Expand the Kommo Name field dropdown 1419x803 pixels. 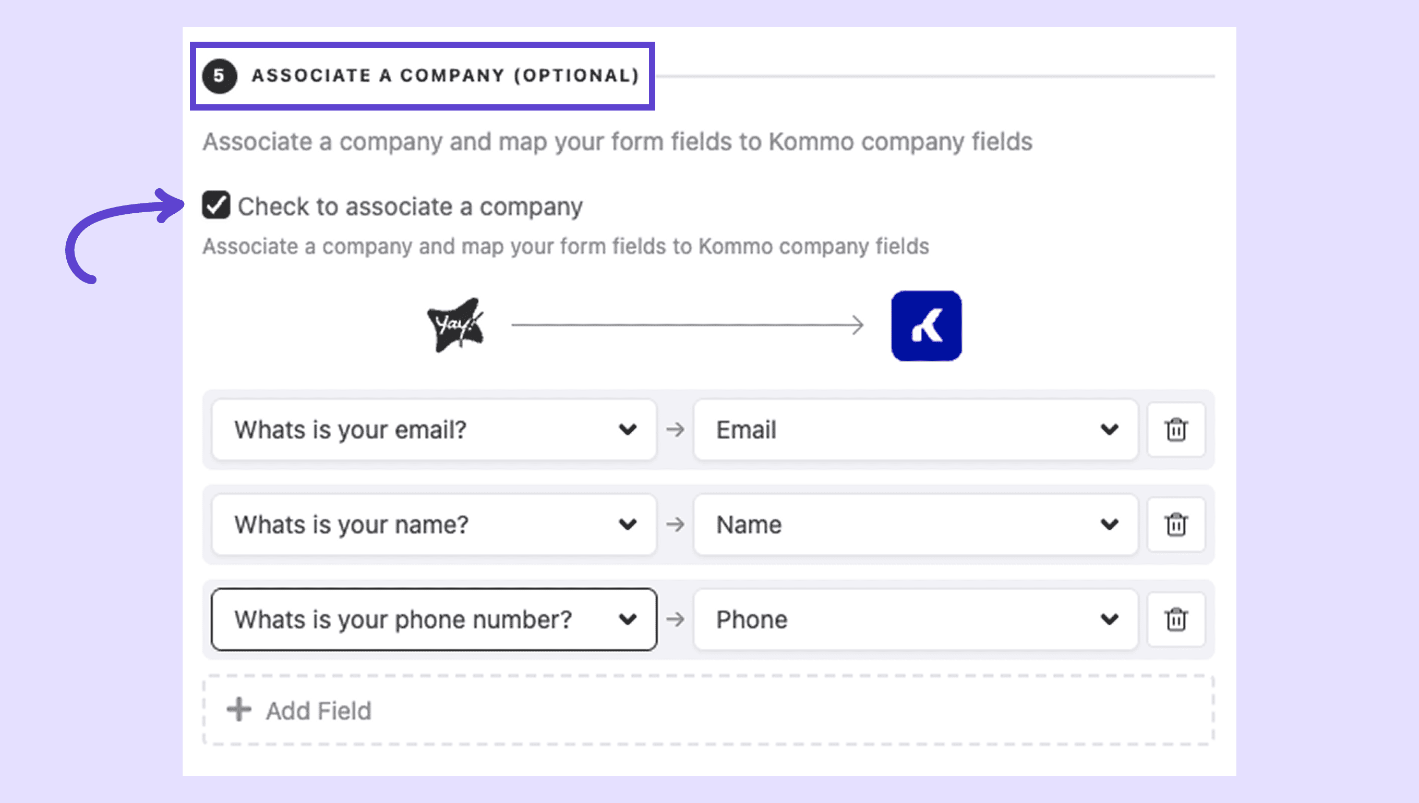pyautogui.click(x=915, y=525)
